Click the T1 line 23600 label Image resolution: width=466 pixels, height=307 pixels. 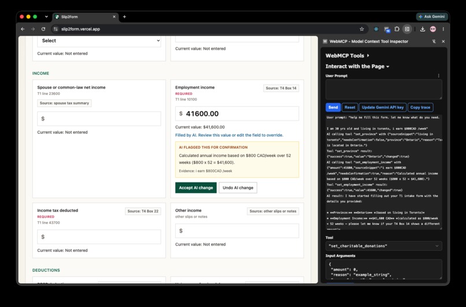(x=49, y=93)
